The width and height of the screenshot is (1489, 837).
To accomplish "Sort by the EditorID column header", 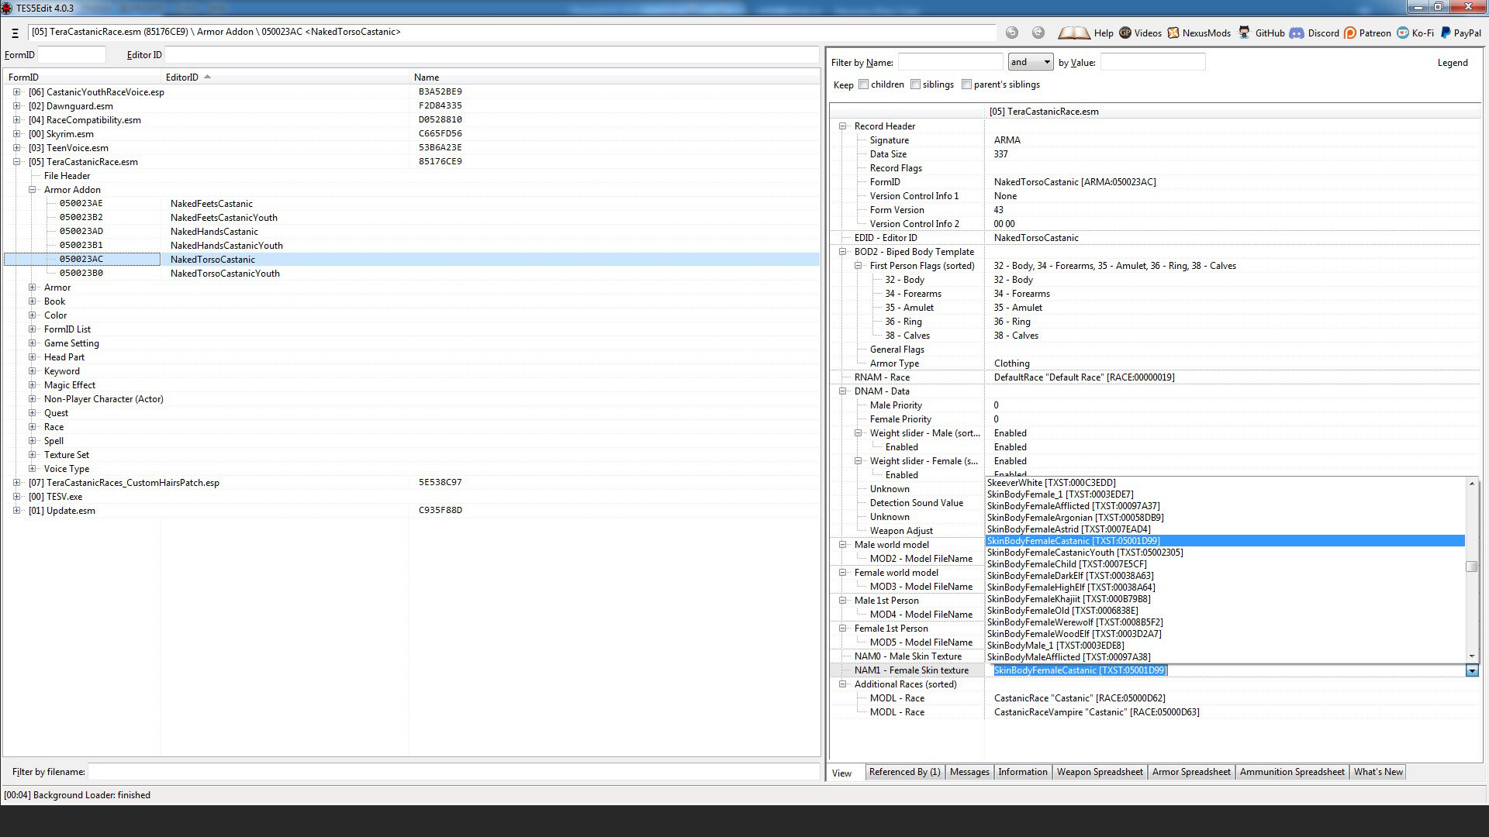I will tap(285, 77).
